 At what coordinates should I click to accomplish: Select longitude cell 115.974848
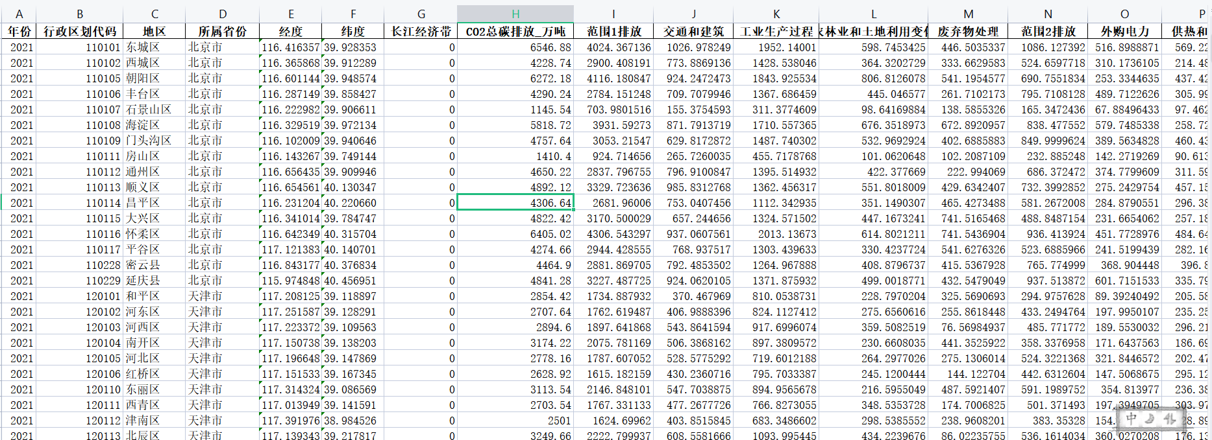tap(291, 281)
